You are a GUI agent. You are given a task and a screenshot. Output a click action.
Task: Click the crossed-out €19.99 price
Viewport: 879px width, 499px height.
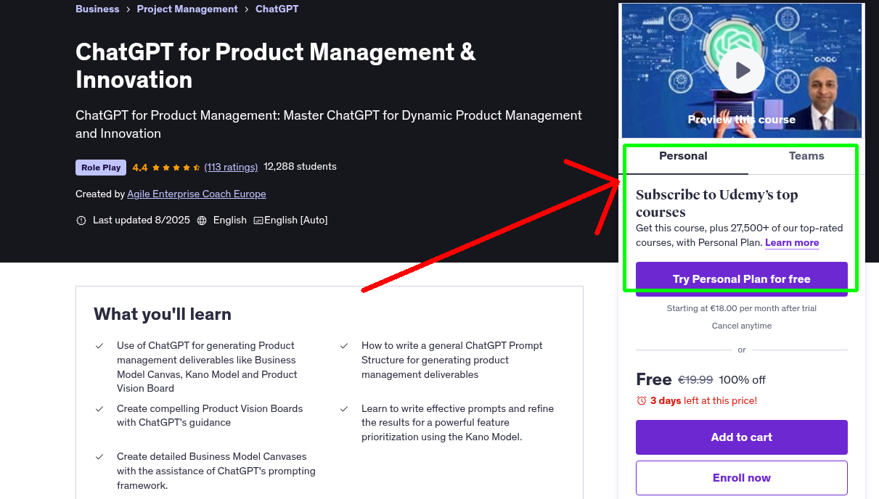click(695, 379)
